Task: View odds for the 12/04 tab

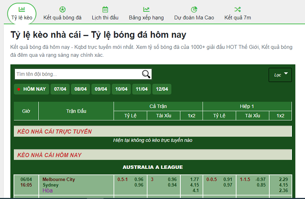Action: pos(162,89)
